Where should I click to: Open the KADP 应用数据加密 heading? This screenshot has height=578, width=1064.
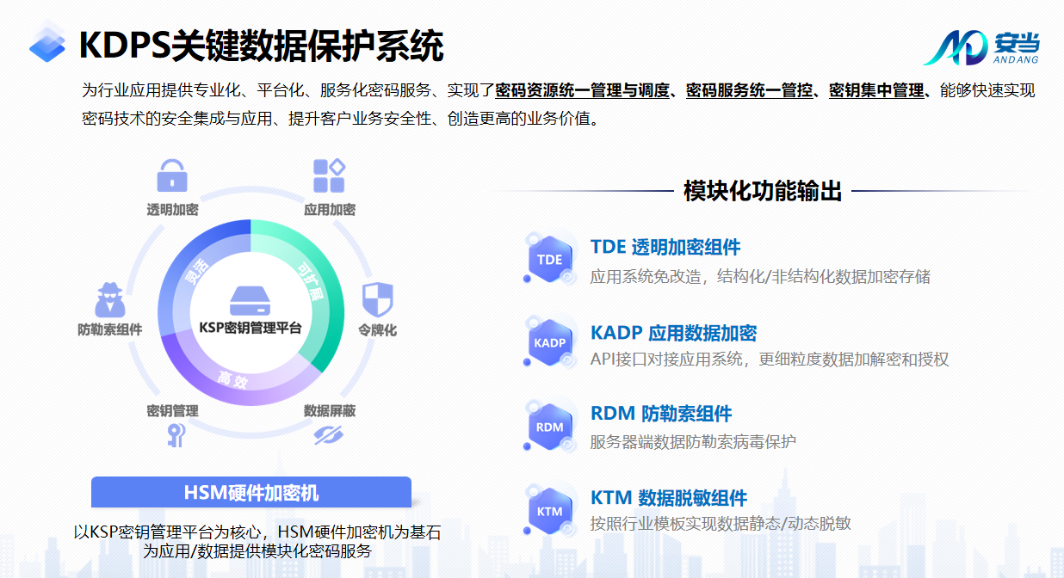674,333
